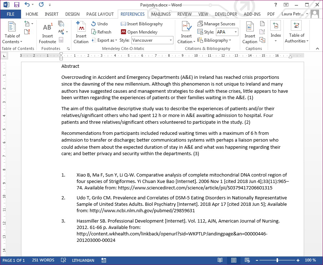Click the proofing errors icon in status bar
Viewport: 323px width, 265px height.
(63, 260)
